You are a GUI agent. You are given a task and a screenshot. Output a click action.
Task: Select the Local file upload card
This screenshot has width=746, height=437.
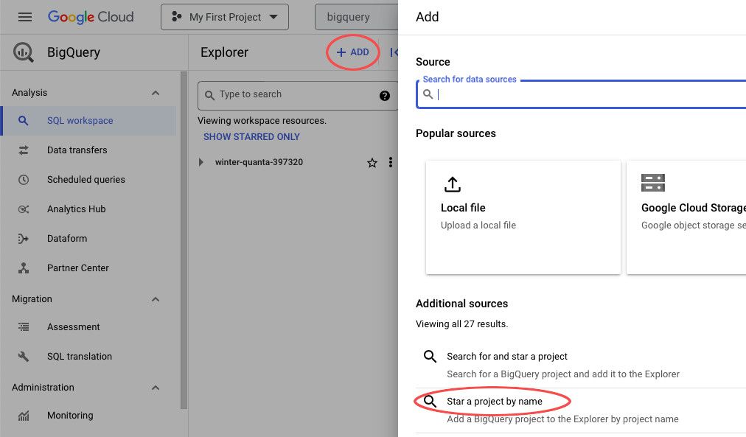523,217
